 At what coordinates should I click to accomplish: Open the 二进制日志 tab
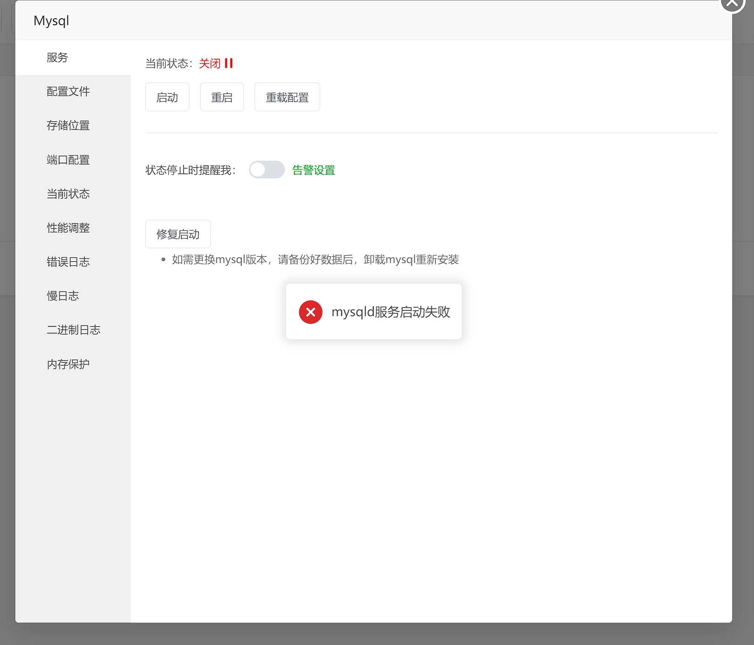pos(73,330)
